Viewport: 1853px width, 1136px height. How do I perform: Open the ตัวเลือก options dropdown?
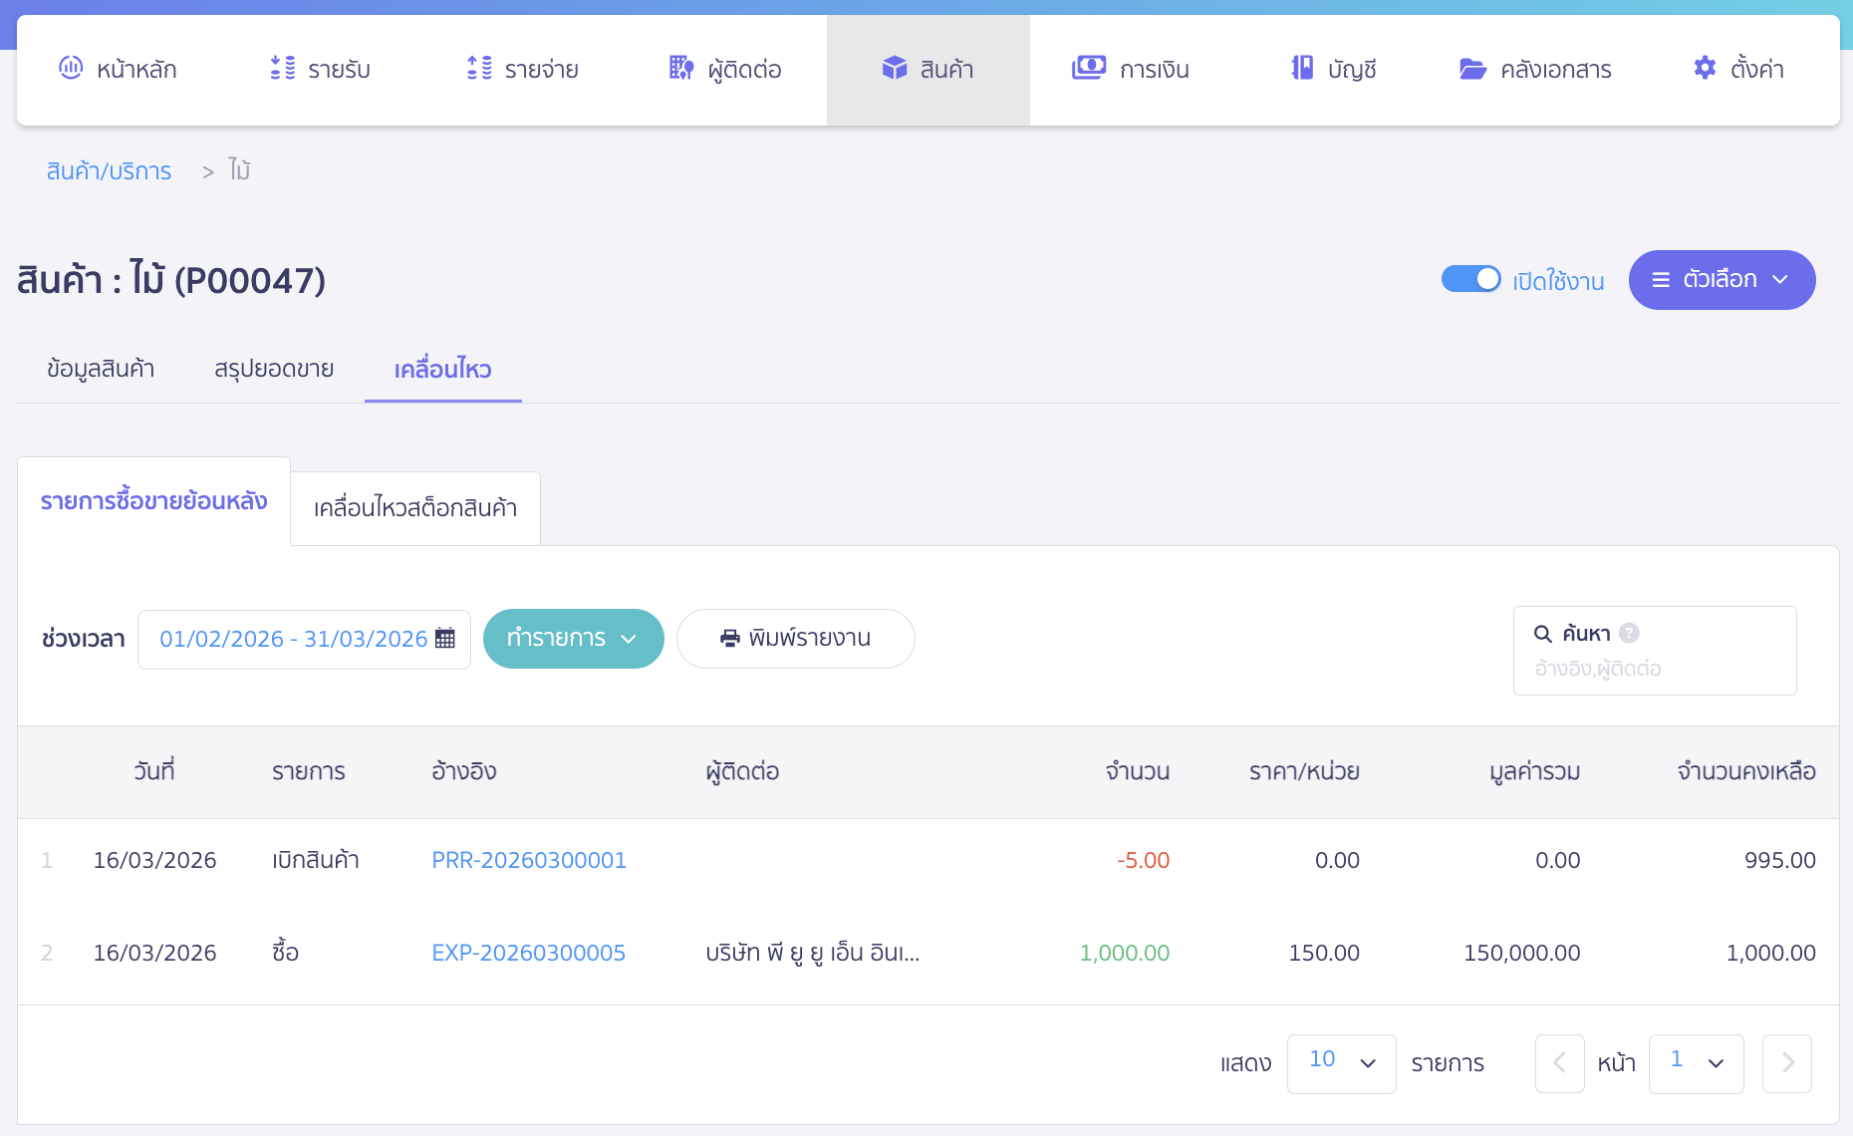click(x=1721, y=280)
